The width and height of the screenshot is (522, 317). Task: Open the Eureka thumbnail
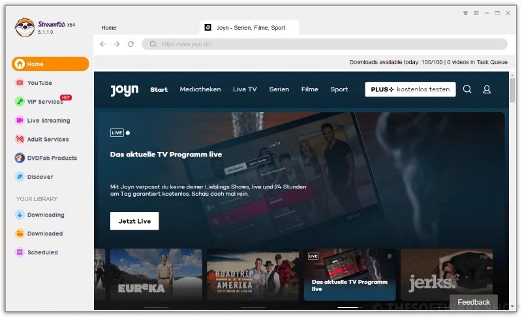(156, 275)
